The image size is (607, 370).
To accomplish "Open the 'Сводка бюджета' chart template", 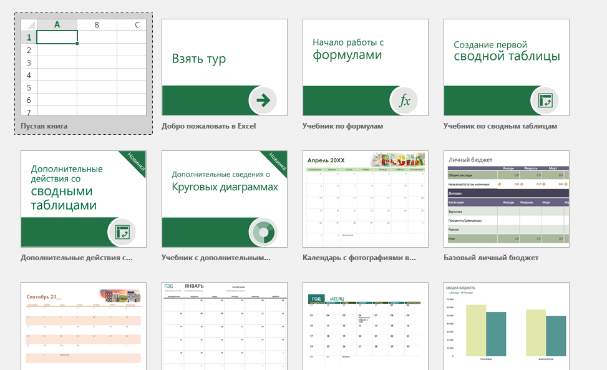I will (x=507, y=326).
